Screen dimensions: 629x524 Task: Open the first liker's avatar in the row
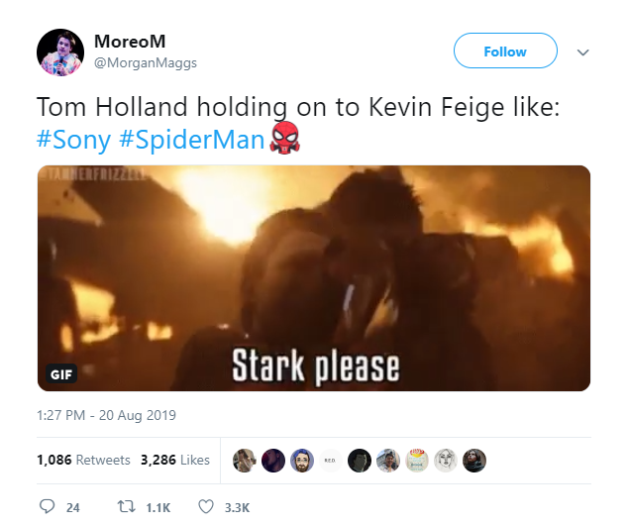[245, 461]
